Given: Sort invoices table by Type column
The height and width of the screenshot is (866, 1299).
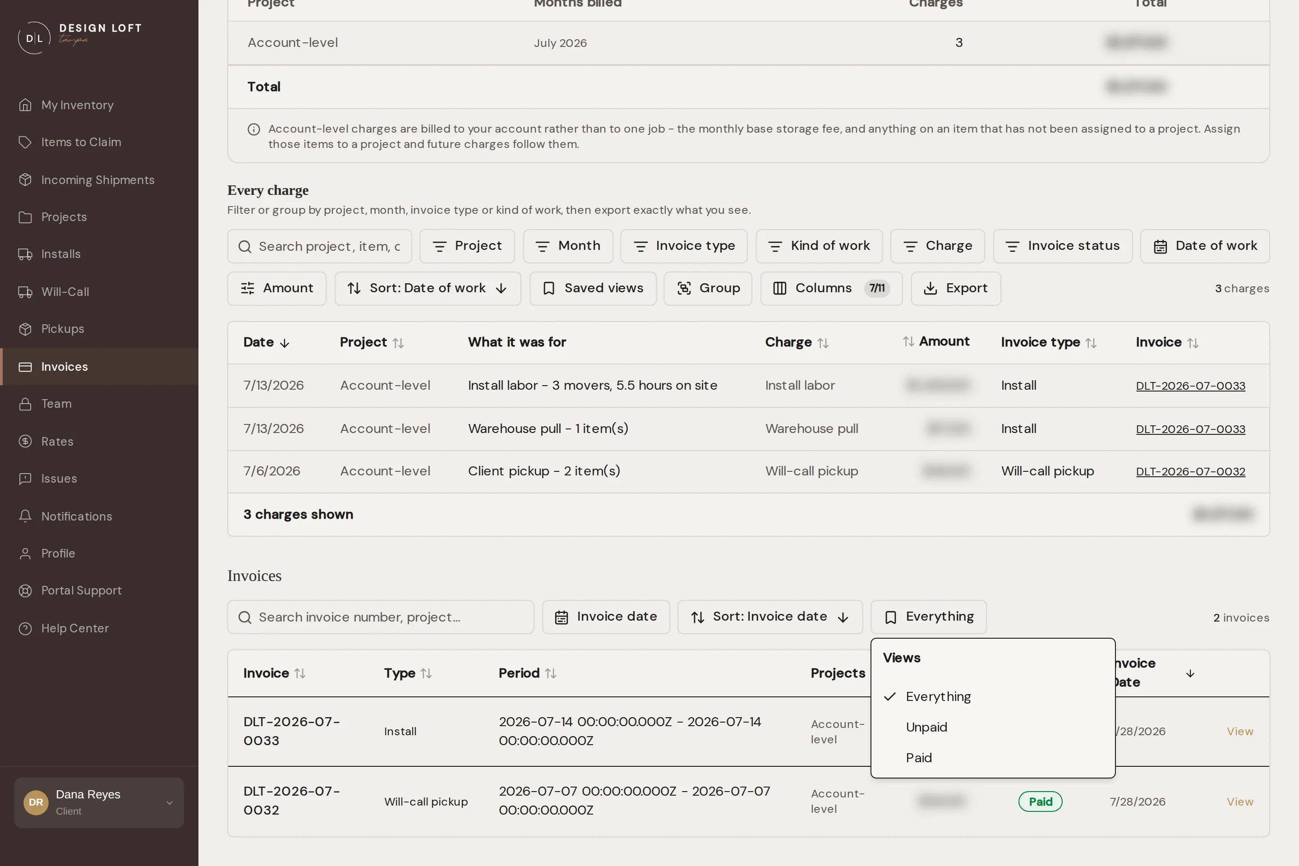Looking at the screenshot, I should [x=408, y=673].
